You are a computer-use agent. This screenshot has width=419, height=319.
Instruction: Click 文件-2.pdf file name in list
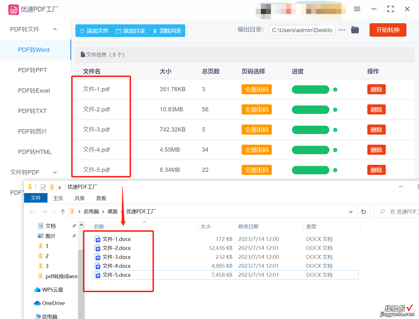(96, 109)
